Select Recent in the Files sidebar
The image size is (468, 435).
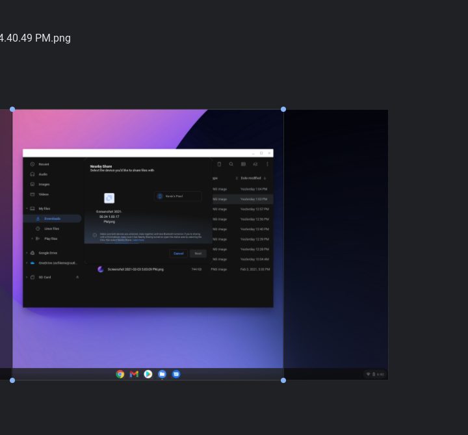[x=44, y=165]
